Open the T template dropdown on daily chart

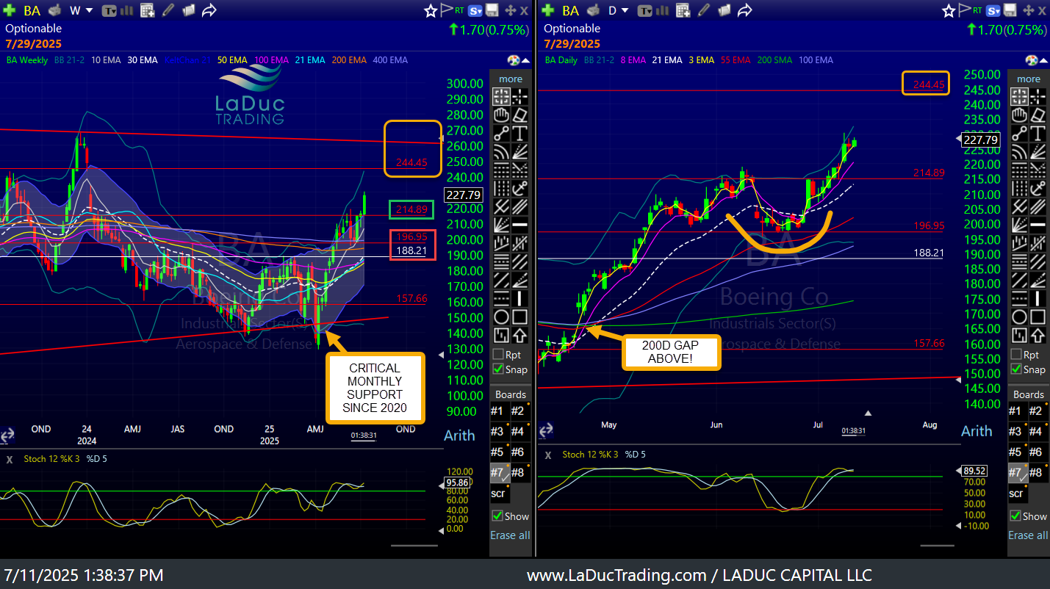pos(644,10)
